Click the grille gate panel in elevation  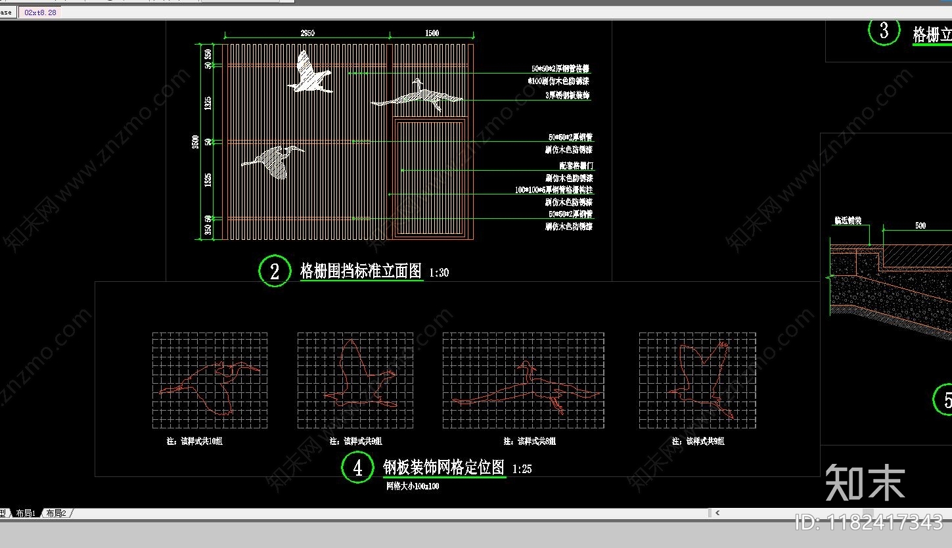[x=430, y=178]
